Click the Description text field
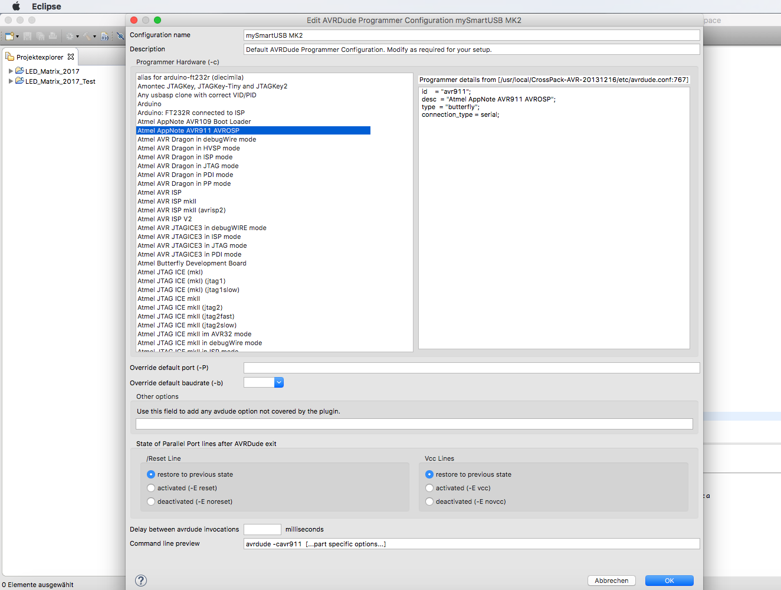 (x=471, y=50)
